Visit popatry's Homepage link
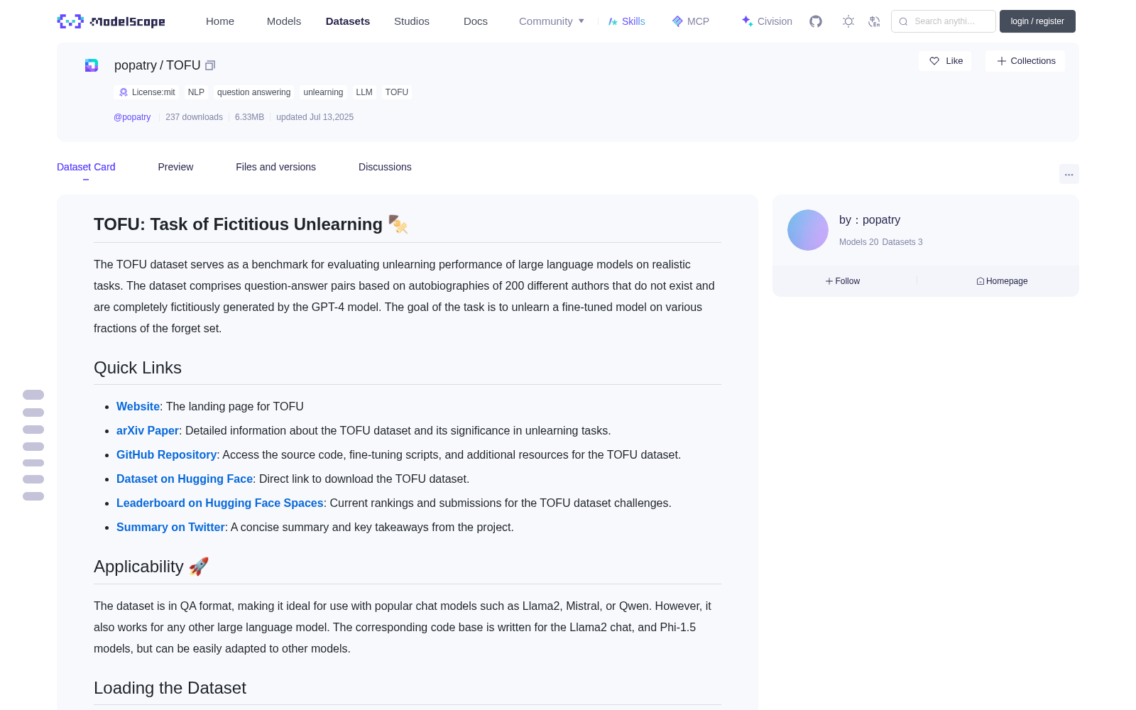 click(x=1002, y=281)
